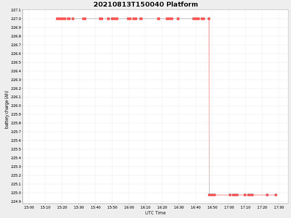The image size is (291, 218).
Task: Click the 16:50 time tick label
Action: (x=212, y=207)
